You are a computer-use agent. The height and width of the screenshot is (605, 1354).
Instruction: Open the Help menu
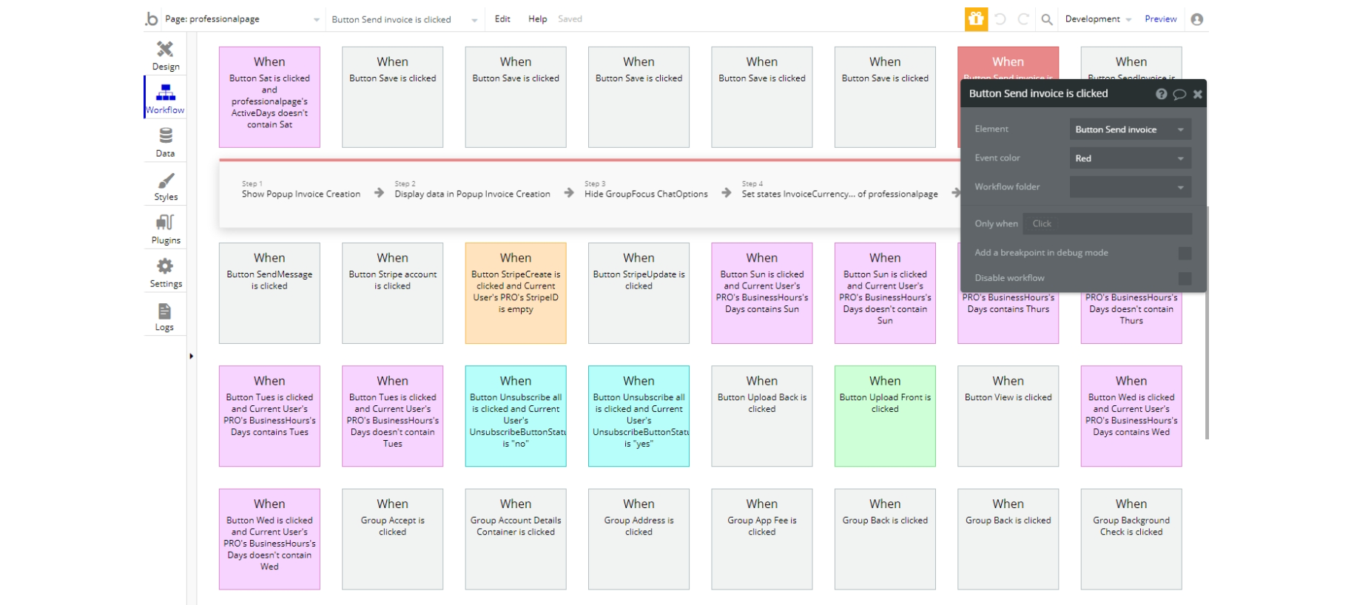coord(537,19)
